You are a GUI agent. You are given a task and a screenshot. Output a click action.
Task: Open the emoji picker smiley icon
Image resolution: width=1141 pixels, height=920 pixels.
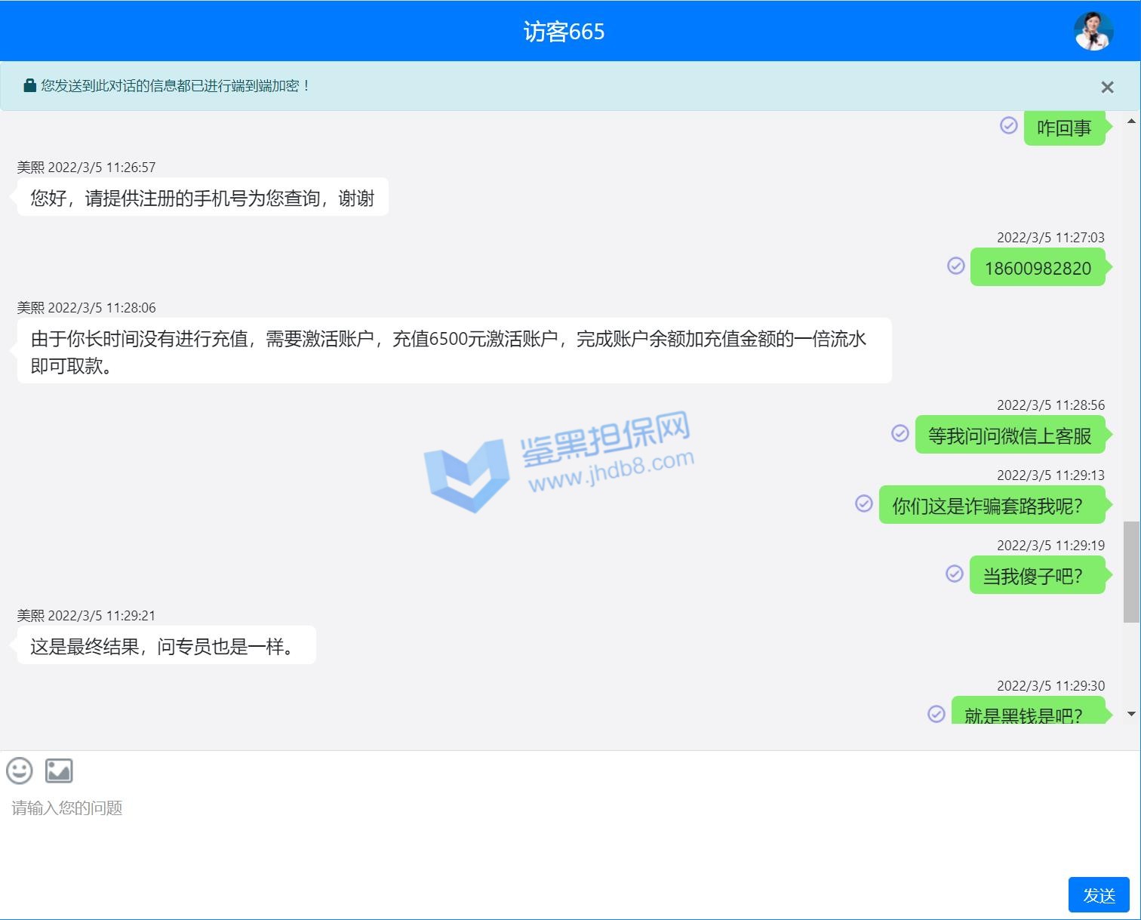click(x=20, y=771)
